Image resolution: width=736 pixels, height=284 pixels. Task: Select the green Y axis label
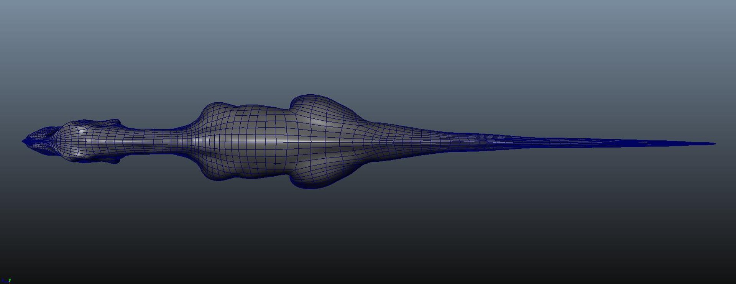tap(10, 280)
